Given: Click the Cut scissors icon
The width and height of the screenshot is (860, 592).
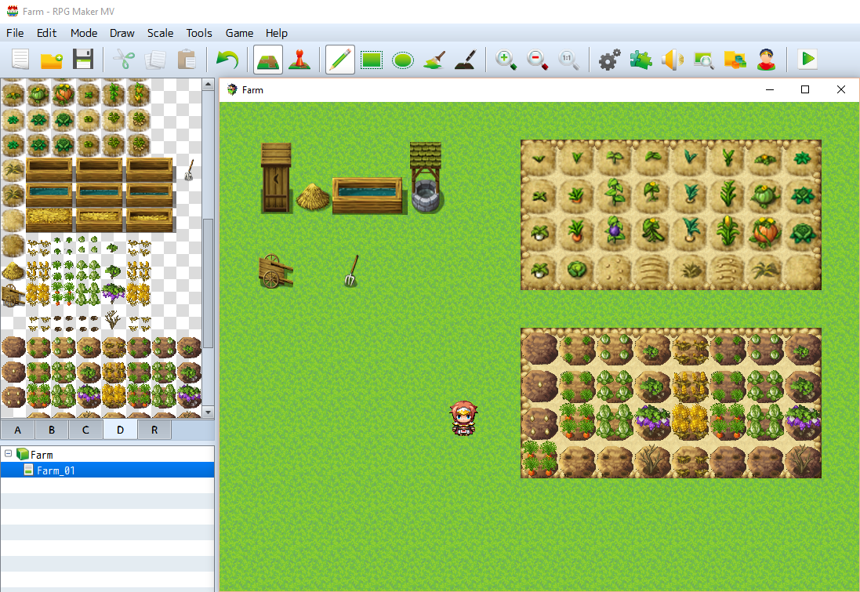Looking at the screenshot, I should (x=125, y=60).
